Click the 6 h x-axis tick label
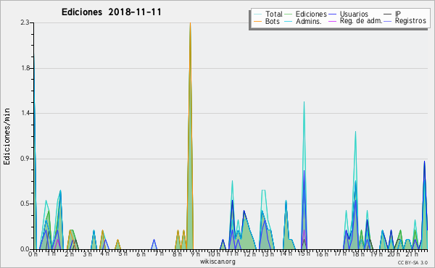Screen dimensions: 435x268 [x=141, y=254]
